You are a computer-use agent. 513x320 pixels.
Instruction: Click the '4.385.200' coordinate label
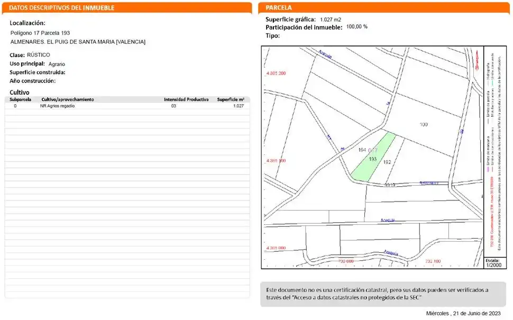pyautogui.click(x=276, y=74)
